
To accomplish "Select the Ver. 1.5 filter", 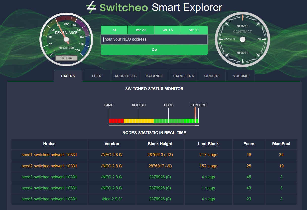I will point(168,30).
